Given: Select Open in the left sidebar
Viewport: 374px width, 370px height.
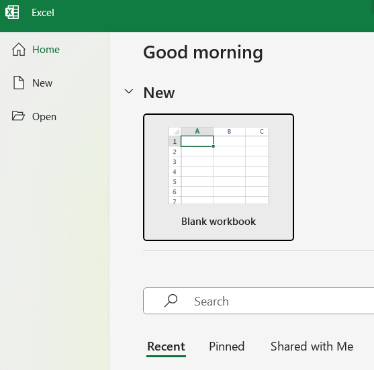Looking at the screenshot, I should point(34,117).
